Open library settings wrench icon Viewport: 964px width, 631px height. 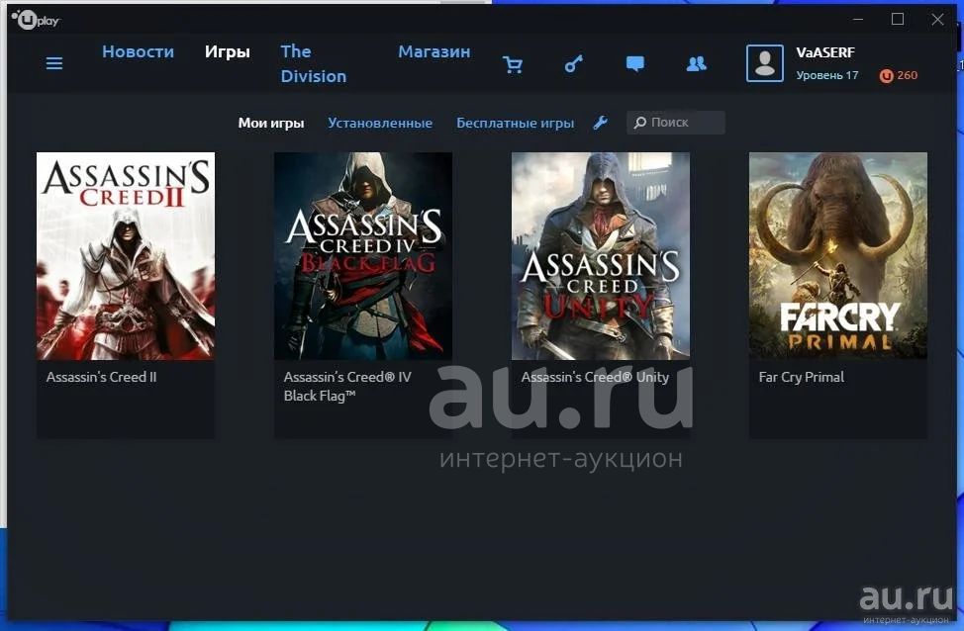pos(601,123)
